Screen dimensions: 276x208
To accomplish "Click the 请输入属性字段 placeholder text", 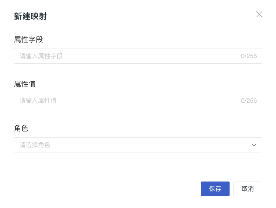I will [x=41, y=56].
